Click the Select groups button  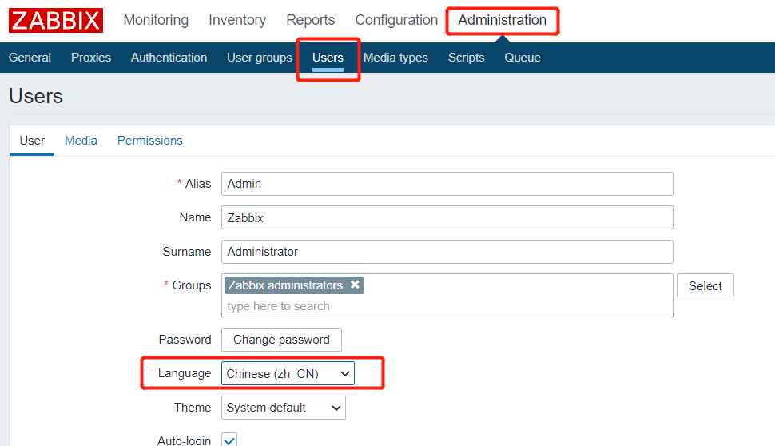[x=705, y=285]
